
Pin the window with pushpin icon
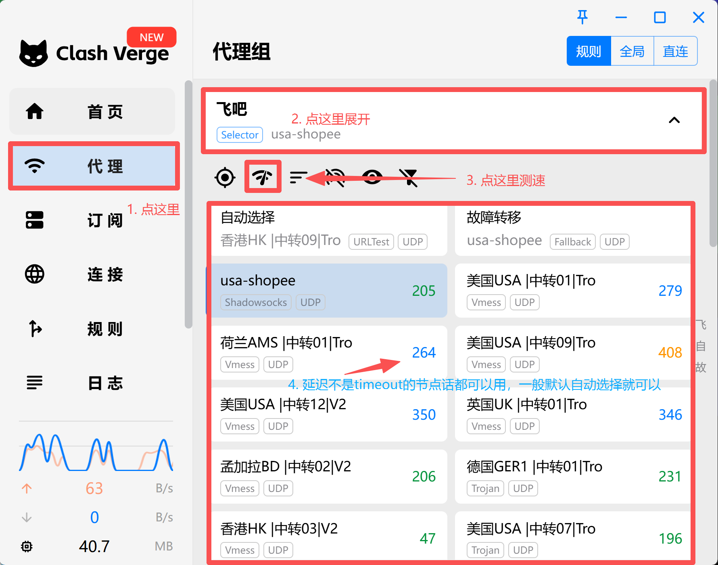[x=582, y=17]
